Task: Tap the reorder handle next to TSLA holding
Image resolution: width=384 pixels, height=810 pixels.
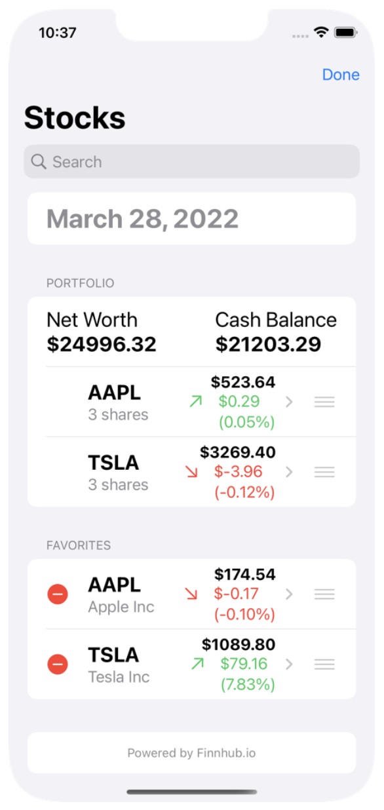Action: (x=324, y=471)
